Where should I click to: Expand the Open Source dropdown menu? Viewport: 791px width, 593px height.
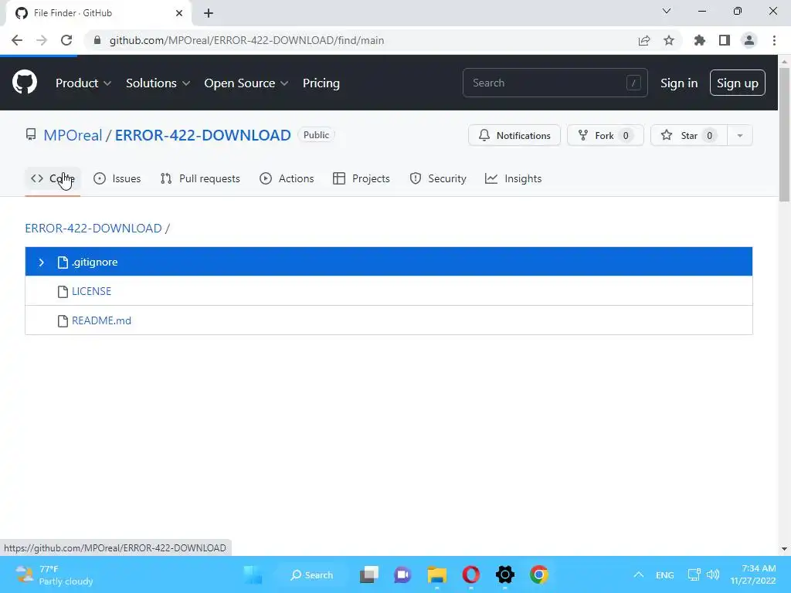[x=246, y=83]
